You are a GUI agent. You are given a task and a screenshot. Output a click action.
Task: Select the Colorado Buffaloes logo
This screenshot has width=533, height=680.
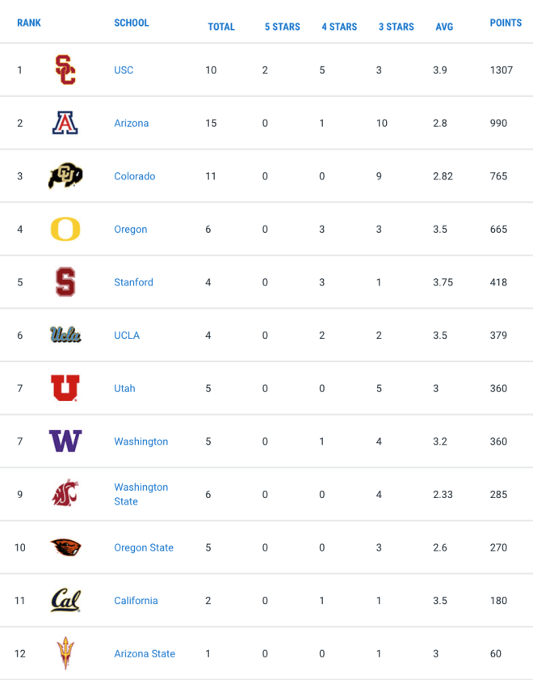pos(65,175)
